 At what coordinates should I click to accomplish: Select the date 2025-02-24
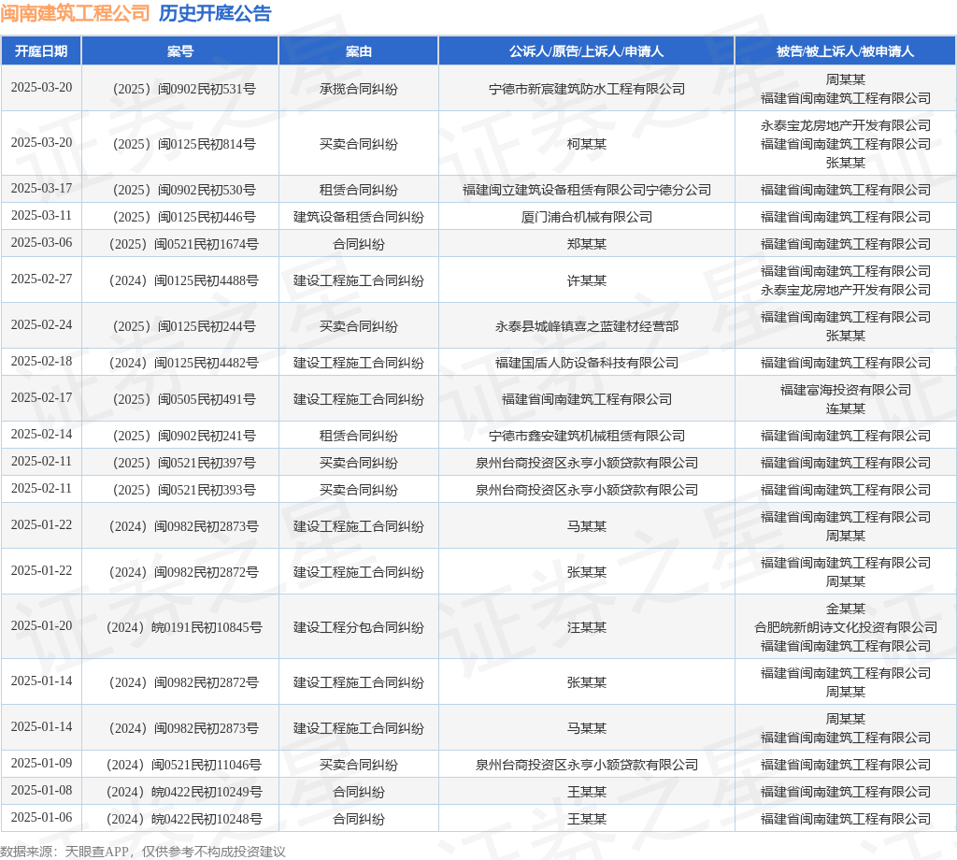point(41,324)
